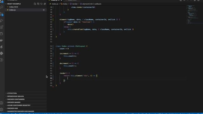Image resolution: width=203 pixels, height=114 pixels.
Task: Click the code minimap
Action: pyautogui.click(x=194, y=14)
